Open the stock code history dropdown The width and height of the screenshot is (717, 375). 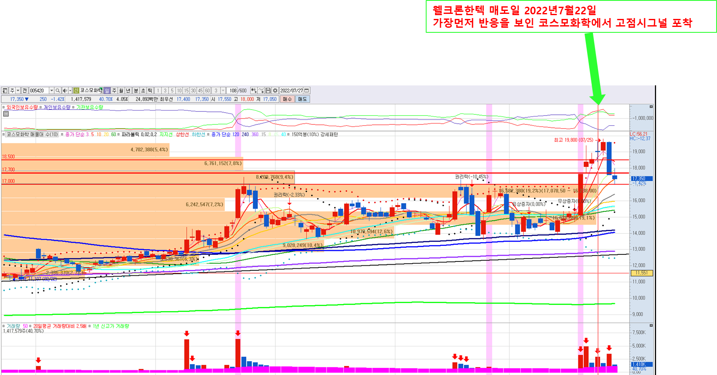click(x=52, y=90)
